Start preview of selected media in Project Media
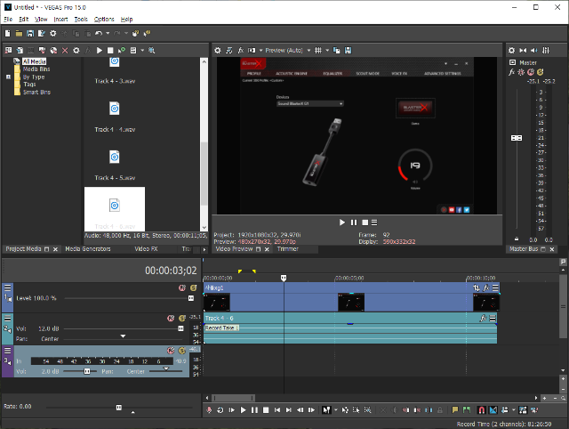 click(x=99, y=51)
